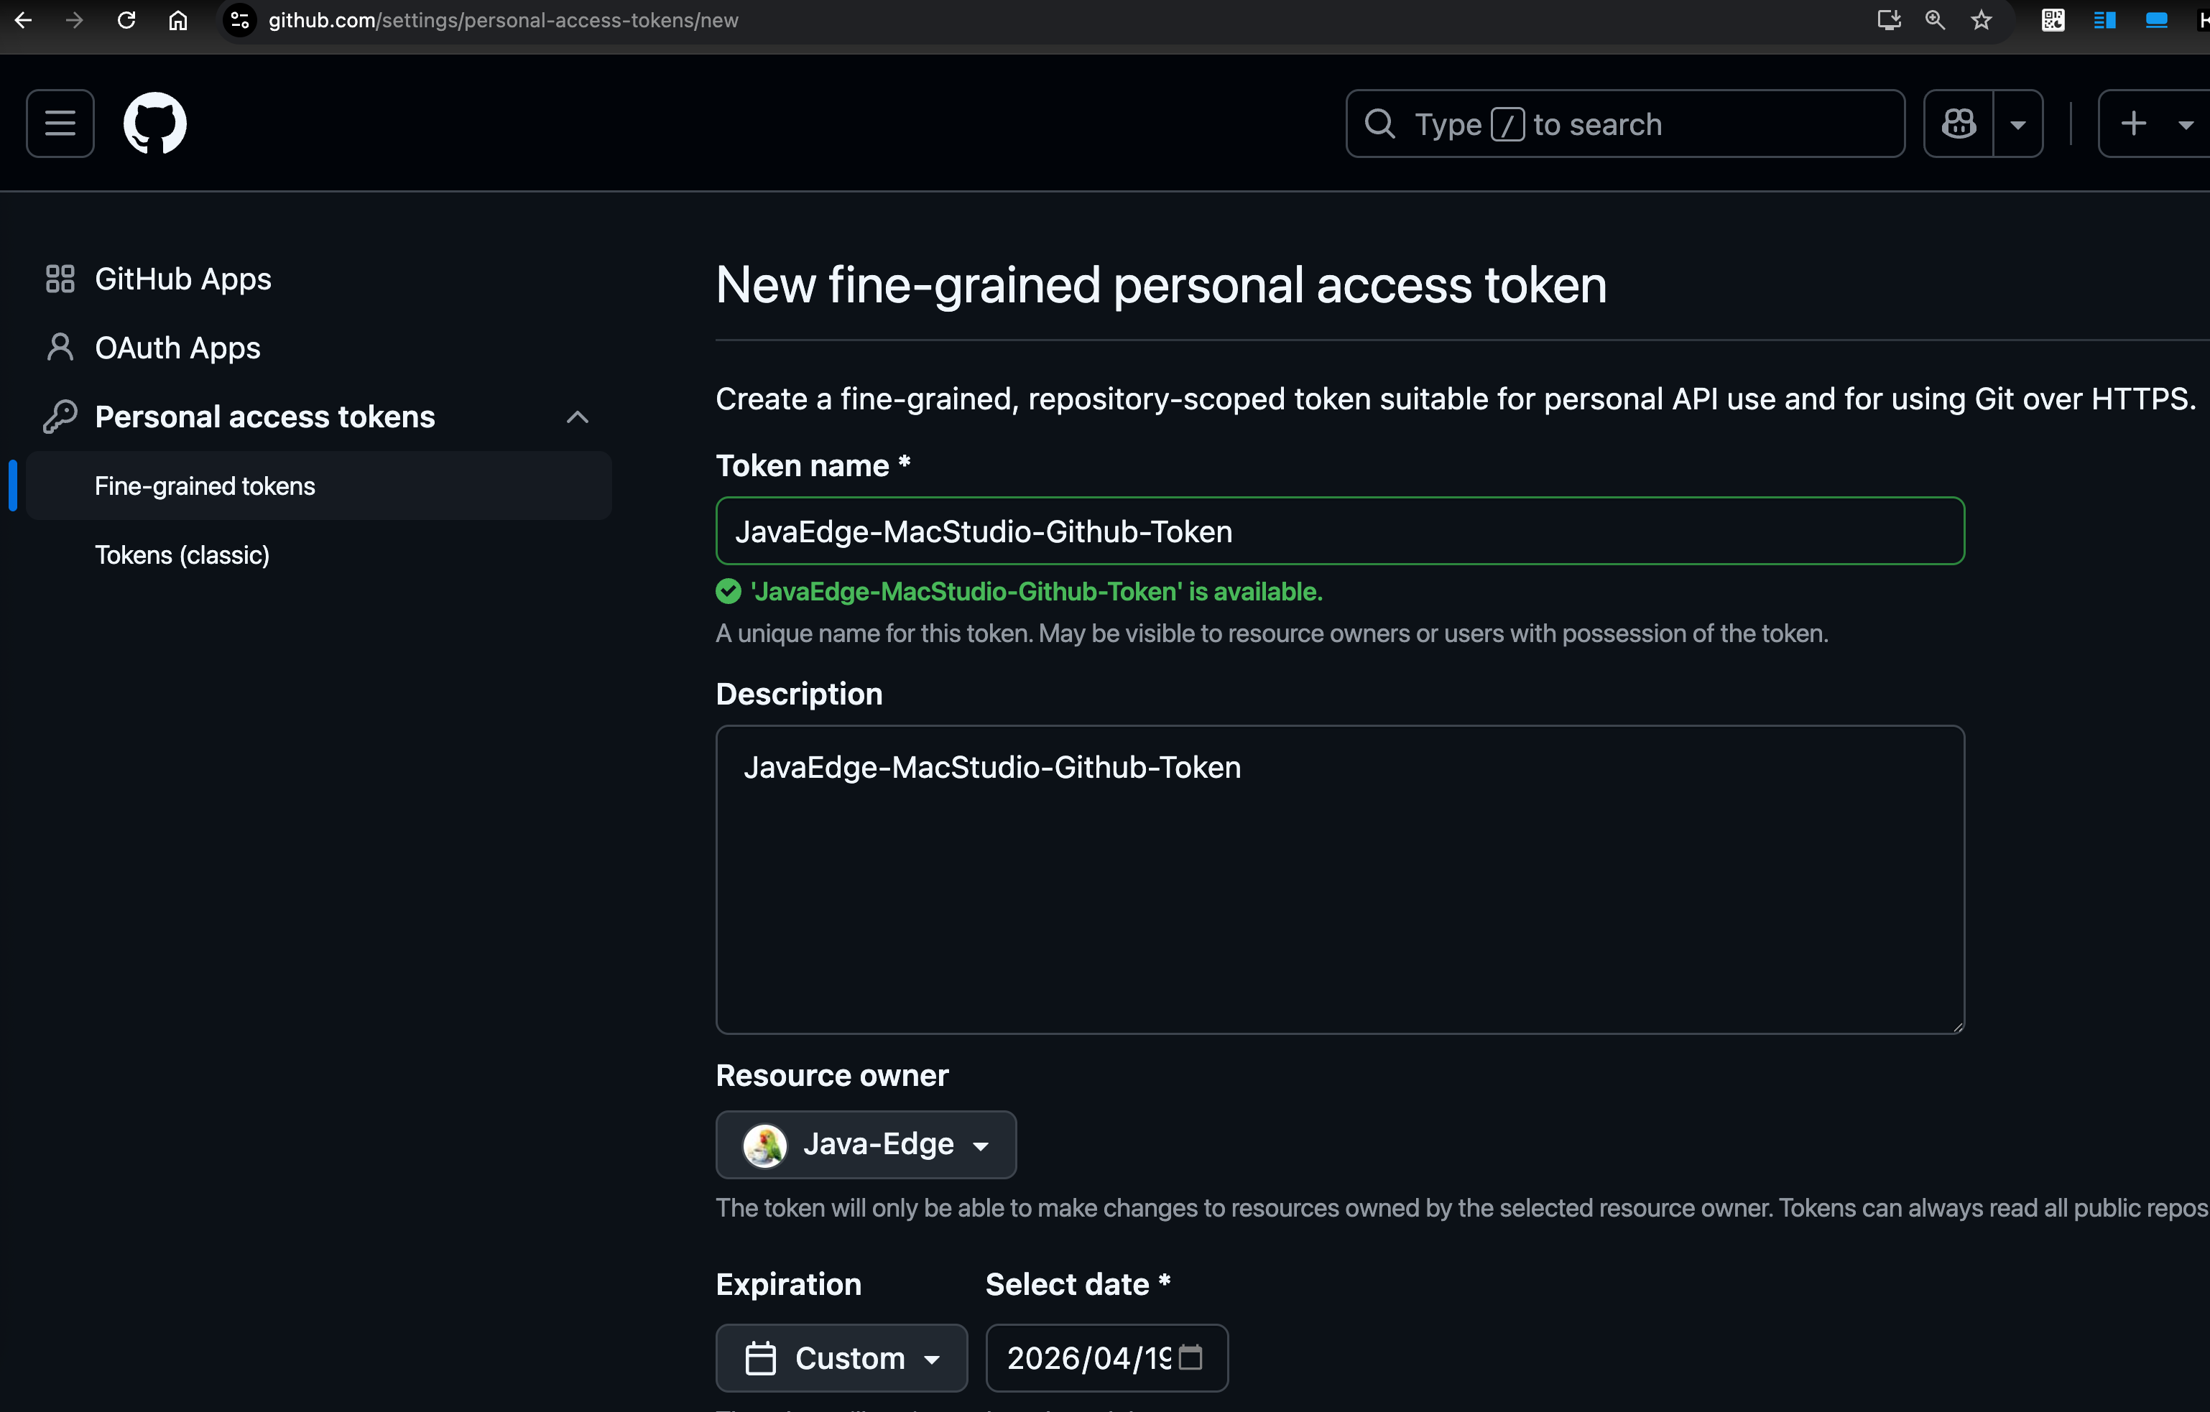Reload the page

click(126, 19)
